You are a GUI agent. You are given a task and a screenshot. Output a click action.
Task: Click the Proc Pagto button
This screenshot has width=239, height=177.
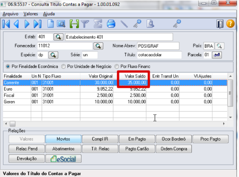[210, 139]
